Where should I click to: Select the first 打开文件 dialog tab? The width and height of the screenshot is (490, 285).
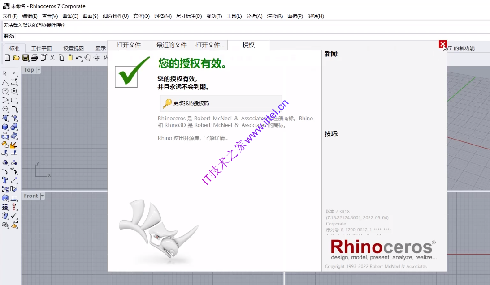point(129,45)
